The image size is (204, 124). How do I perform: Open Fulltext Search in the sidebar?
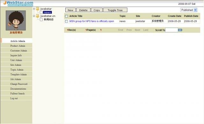click(x=18, y=93)
